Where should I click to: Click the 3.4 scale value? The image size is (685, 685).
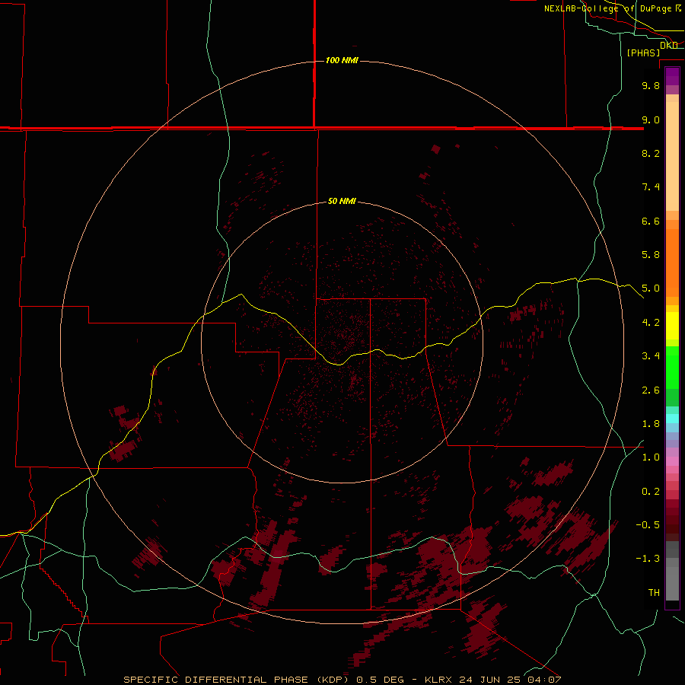point(651,356)
